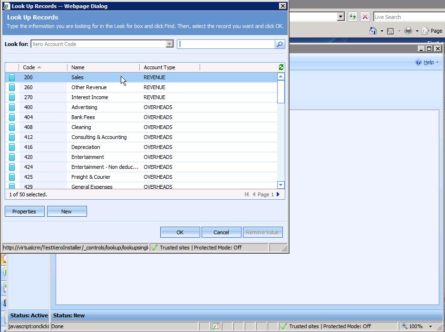The image size is (445, 332).
Task: Click the record icon for code 412
Action: pyautogui.click(x=12, y=137)
